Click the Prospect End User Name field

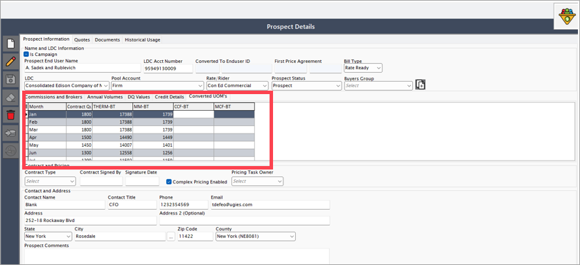click(x=82, y=68)
